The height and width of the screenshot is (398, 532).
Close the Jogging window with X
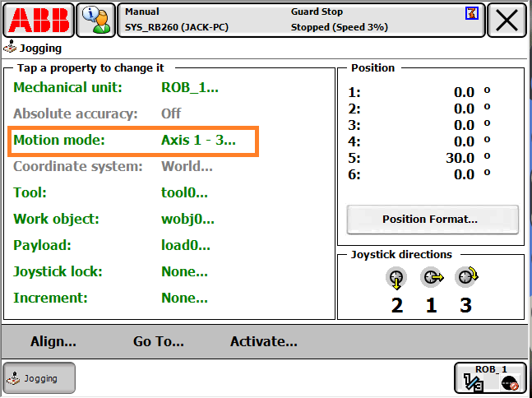[x=507, y=20]
